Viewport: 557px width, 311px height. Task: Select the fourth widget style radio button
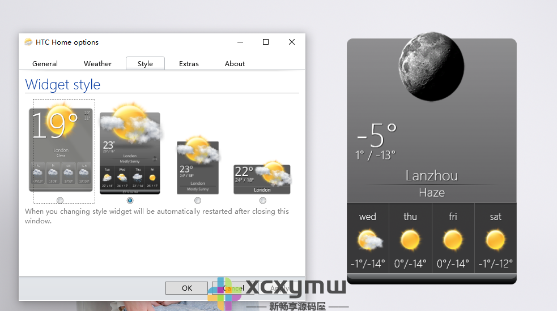[x=263, y=200]
